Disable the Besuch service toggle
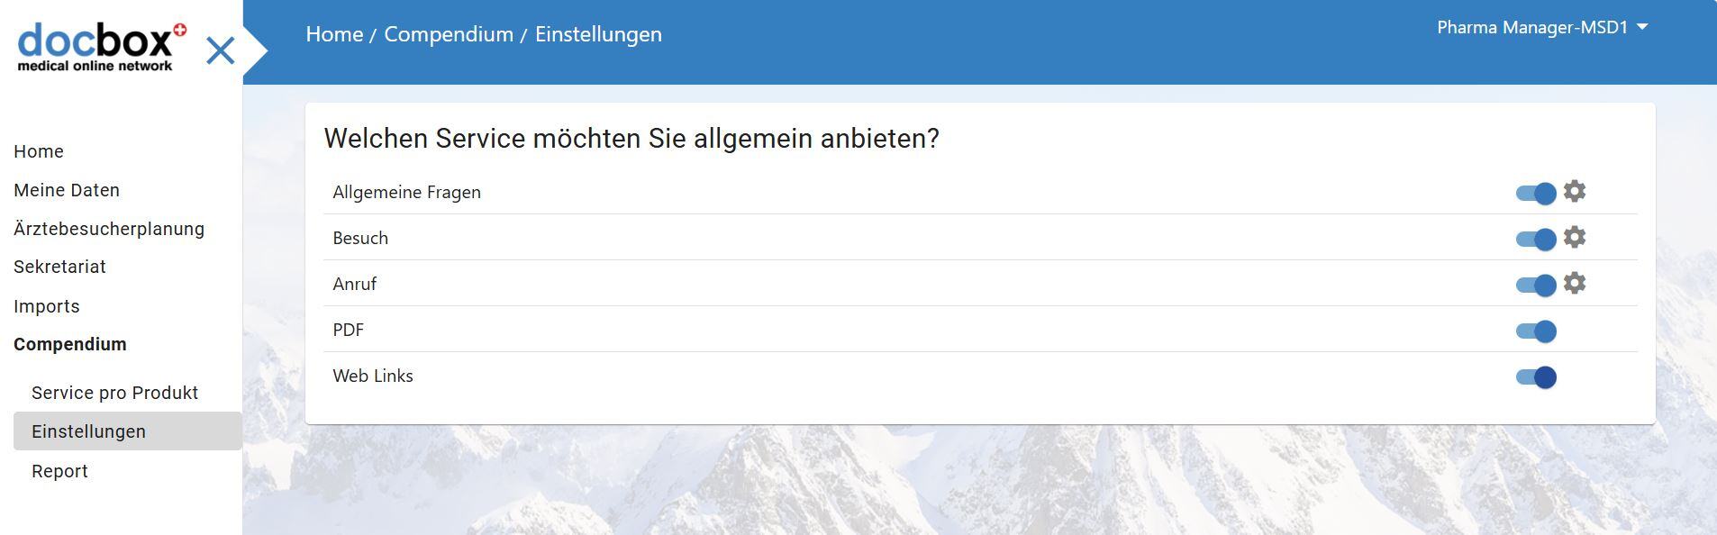 click(x=1536, y=239)
